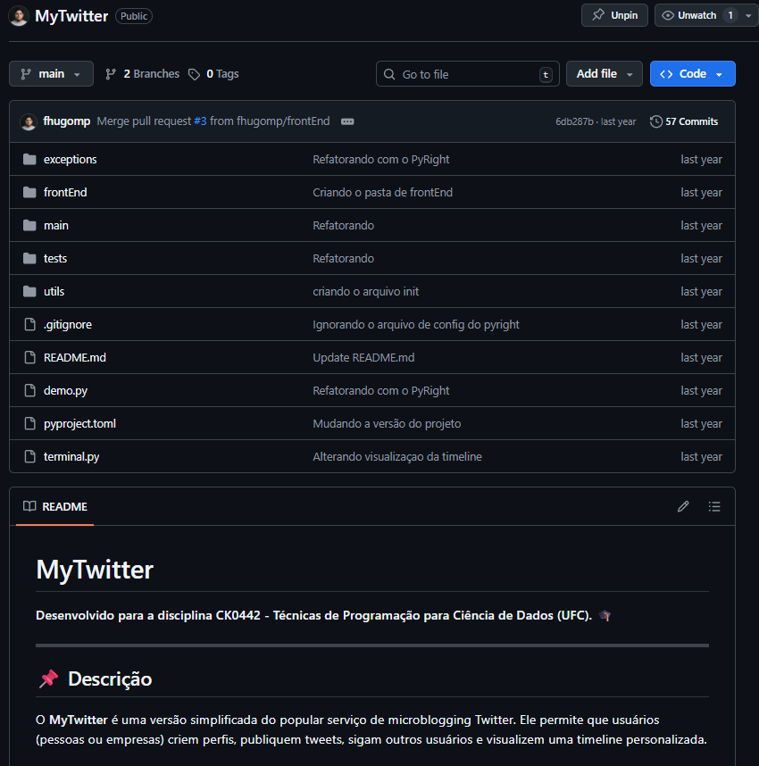Click the folder icon for frontEnd
The image size is (759, 766).
[x=29, y=192]
